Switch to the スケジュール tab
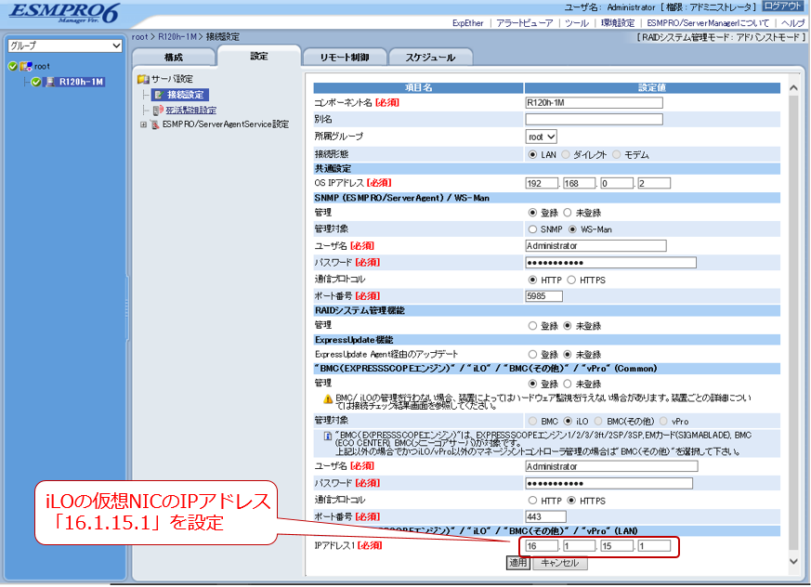 click(x=430, y=57)
